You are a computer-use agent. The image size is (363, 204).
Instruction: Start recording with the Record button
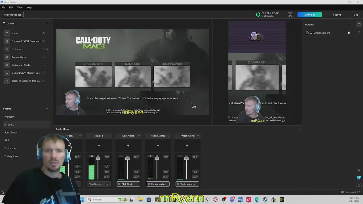[337, 15]
